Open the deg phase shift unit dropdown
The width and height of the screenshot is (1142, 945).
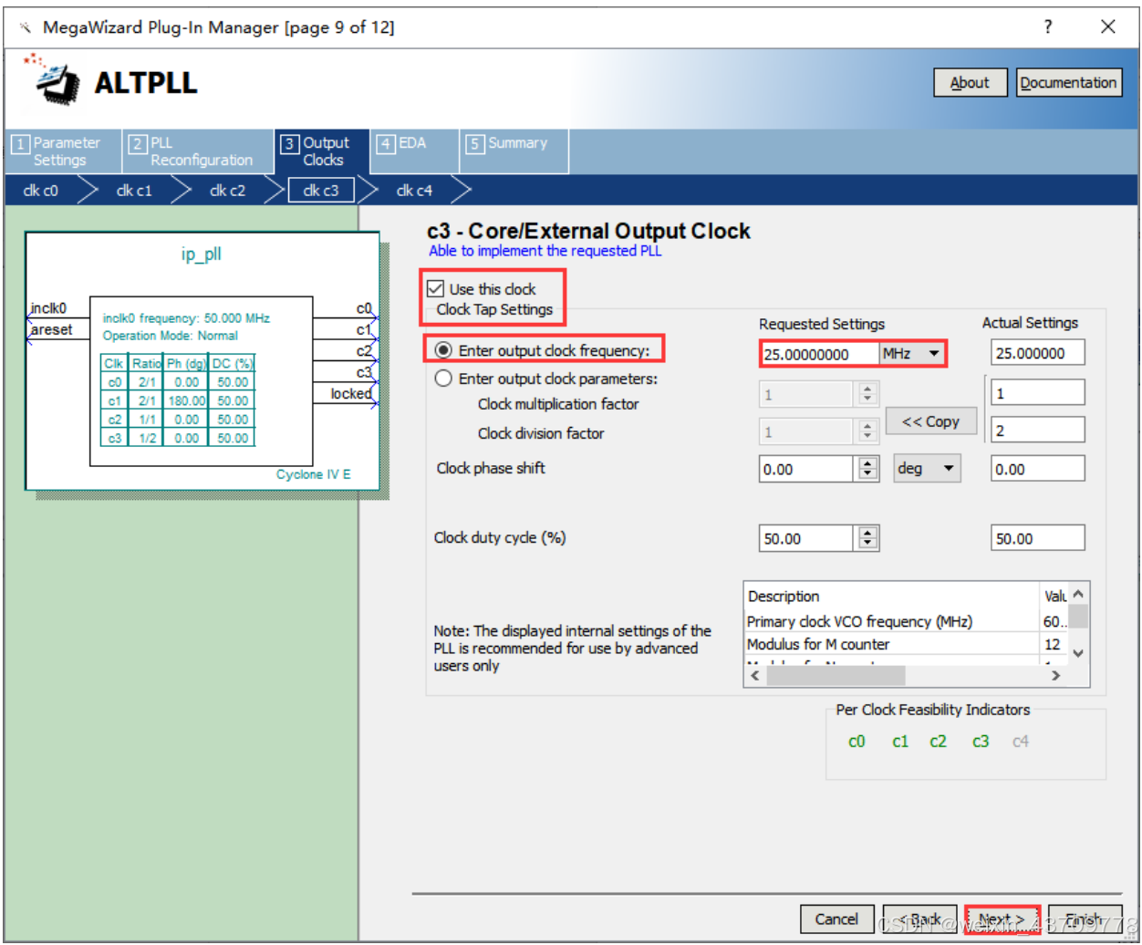[x=927, y=469]
